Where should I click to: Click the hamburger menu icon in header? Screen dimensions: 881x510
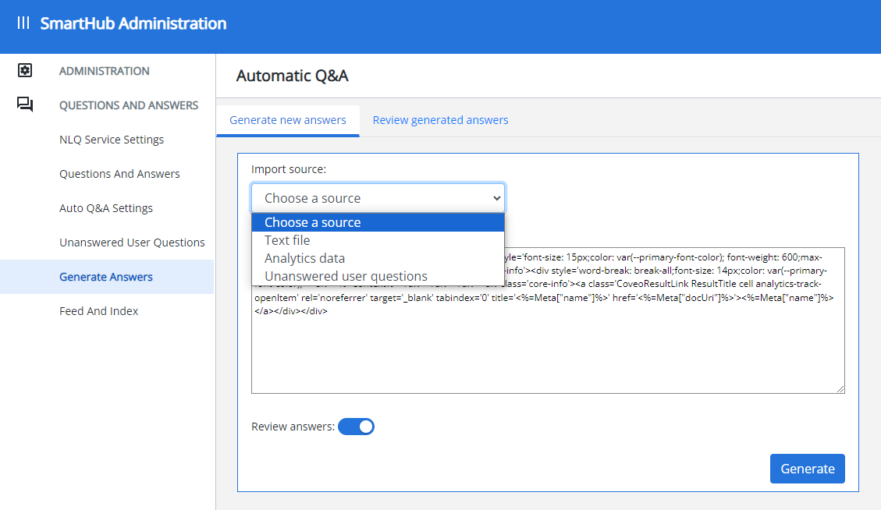[x=23, y=23]
